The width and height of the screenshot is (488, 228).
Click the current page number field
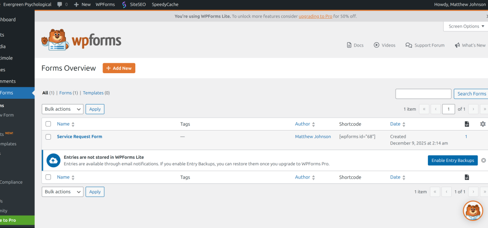pyautogui.click(x=448, y=109)
